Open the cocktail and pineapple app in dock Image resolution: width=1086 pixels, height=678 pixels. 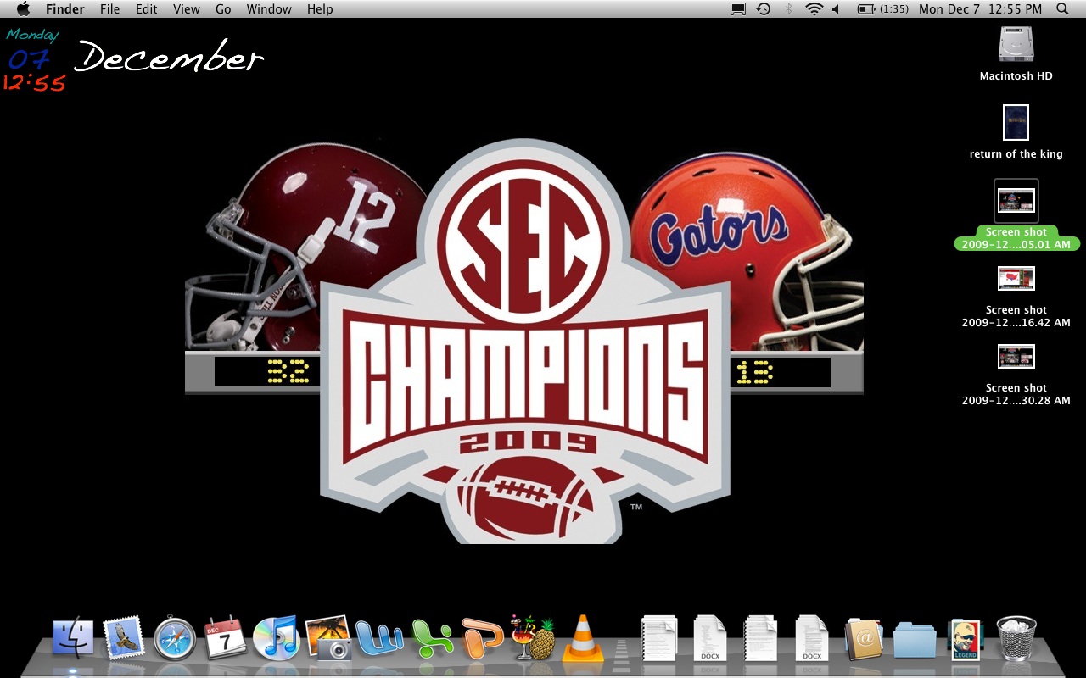click(533, 637)
